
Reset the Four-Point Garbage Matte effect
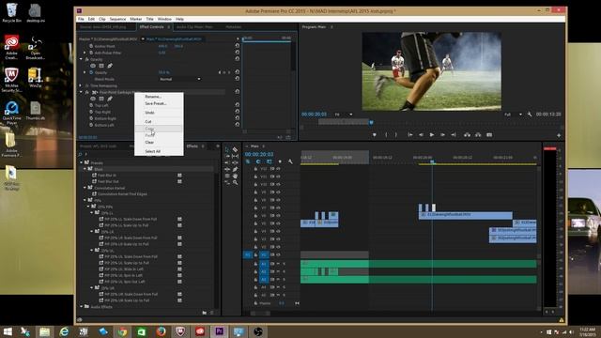pos(238,92)
